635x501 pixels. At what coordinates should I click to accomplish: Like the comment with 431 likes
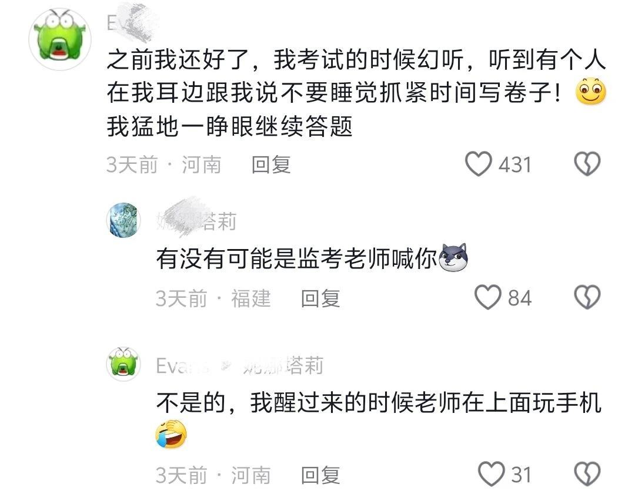tap(478, 164)
